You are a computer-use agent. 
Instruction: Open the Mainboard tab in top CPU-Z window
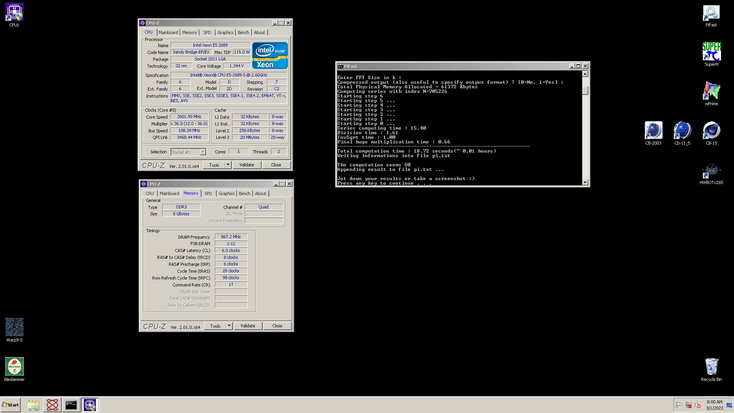click(x=168, y=33)
